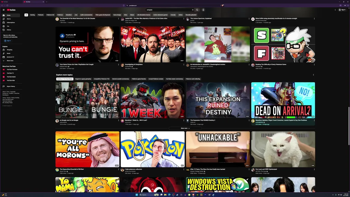Expand Show more under Explore more topics
The width and height of the screenshot is (350, 197).
click(x=185, y=128)
